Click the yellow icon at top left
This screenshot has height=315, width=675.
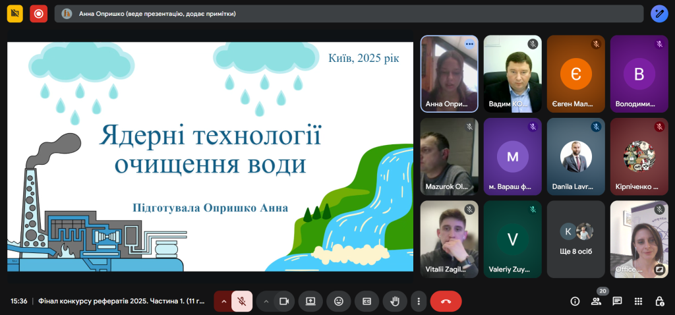tap(15, 13)
